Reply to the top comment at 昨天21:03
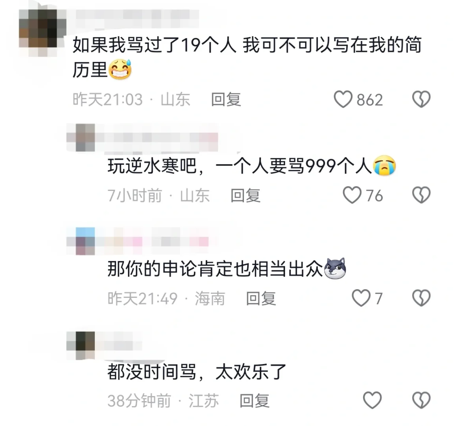Viewport: 454px width, 426px height. 226,99
